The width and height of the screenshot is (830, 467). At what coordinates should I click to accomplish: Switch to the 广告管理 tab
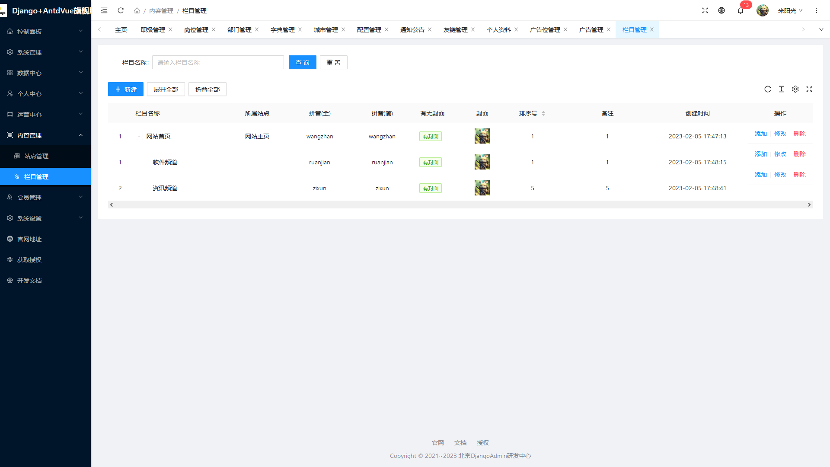point(591,30)
